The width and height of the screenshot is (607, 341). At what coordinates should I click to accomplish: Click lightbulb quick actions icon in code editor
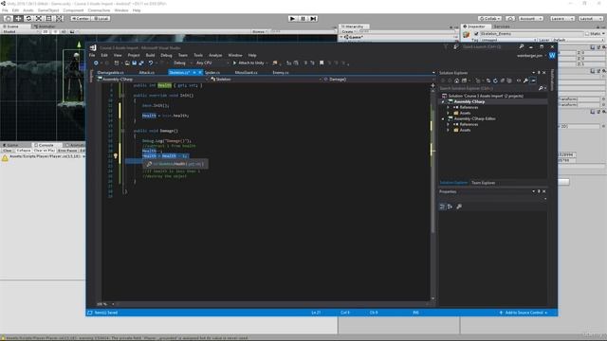(115, 155)
